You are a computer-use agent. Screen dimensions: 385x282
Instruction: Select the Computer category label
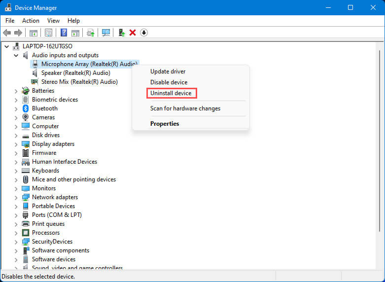pos(45,126)
